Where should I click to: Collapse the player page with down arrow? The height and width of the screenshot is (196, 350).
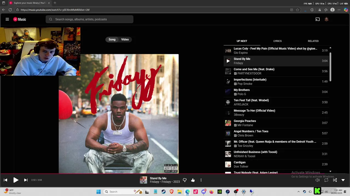pyautogui.click(x=343, y=180)
